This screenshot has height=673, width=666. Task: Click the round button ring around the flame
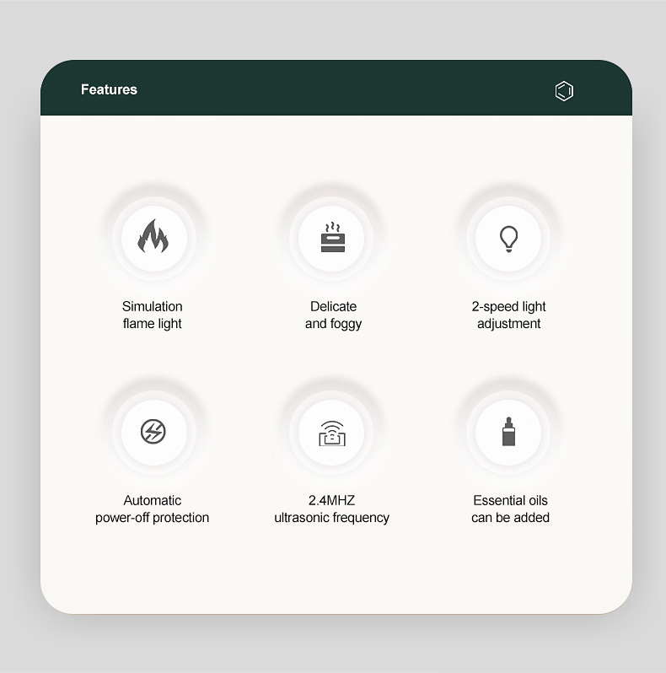154,238
